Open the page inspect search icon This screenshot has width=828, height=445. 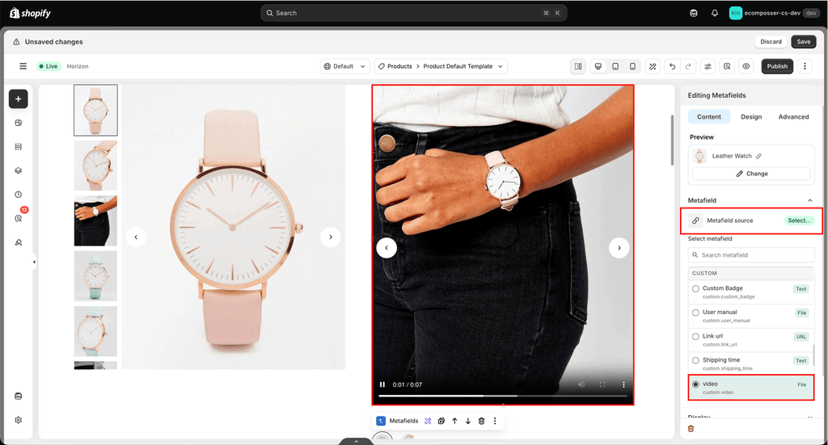(x=727, y=66)
